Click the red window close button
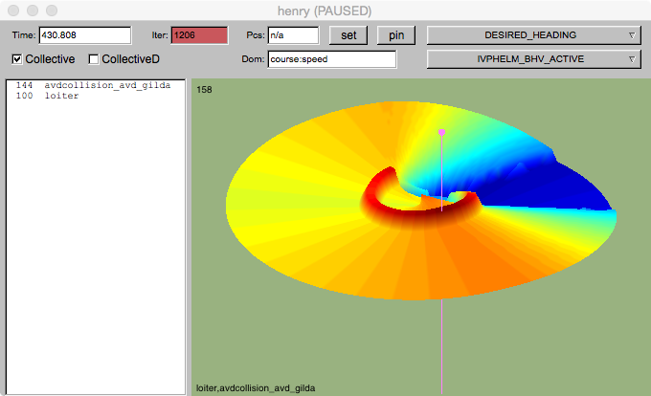651x396 pixels. coord(12,10)
